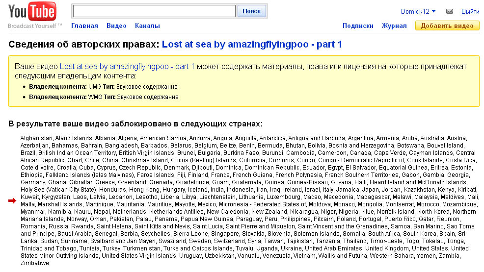Screen dimensions: 484x272
Task: Click the YouTube logo
Action: [32, 11]
